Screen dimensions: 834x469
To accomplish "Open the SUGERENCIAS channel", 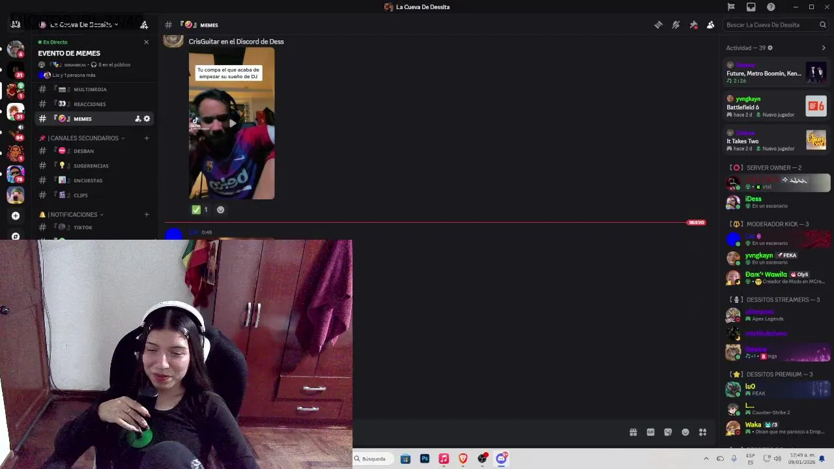I will (95, 165).
